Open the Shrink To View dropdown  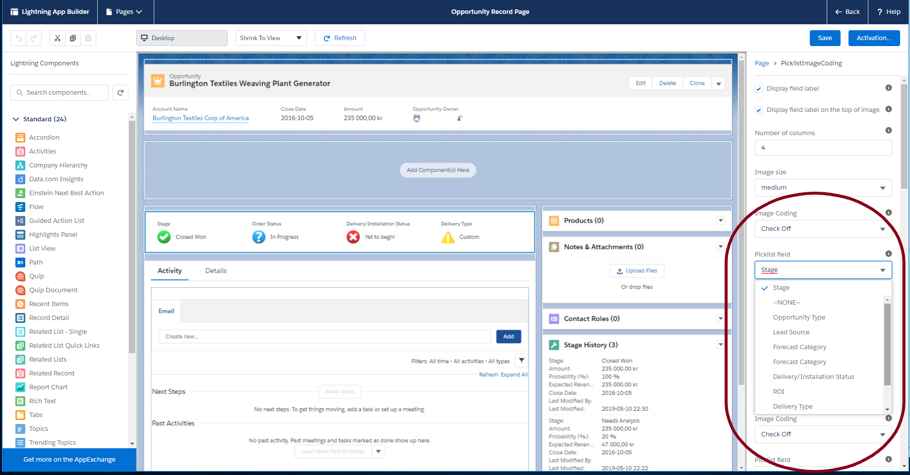pos(271,38)
